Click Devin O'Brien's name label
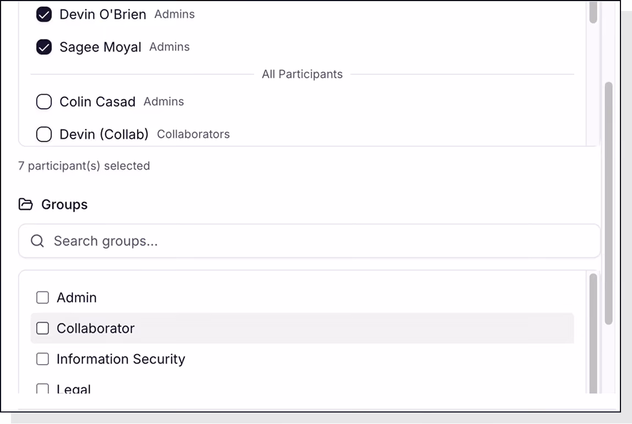 [x=103, y=14]
